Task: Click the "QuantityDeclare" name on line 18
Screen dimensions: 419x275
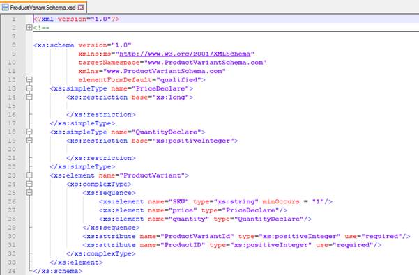Action: (x=167, y=132)
